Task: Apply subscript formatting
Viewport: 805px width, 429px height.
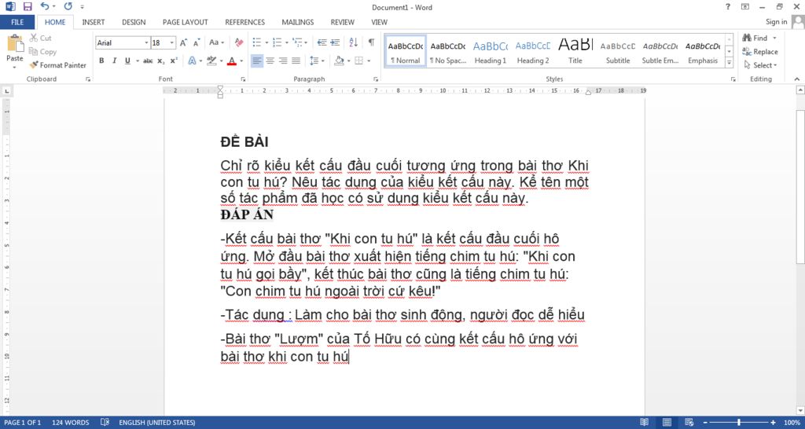Action: (x=161, y=61)
